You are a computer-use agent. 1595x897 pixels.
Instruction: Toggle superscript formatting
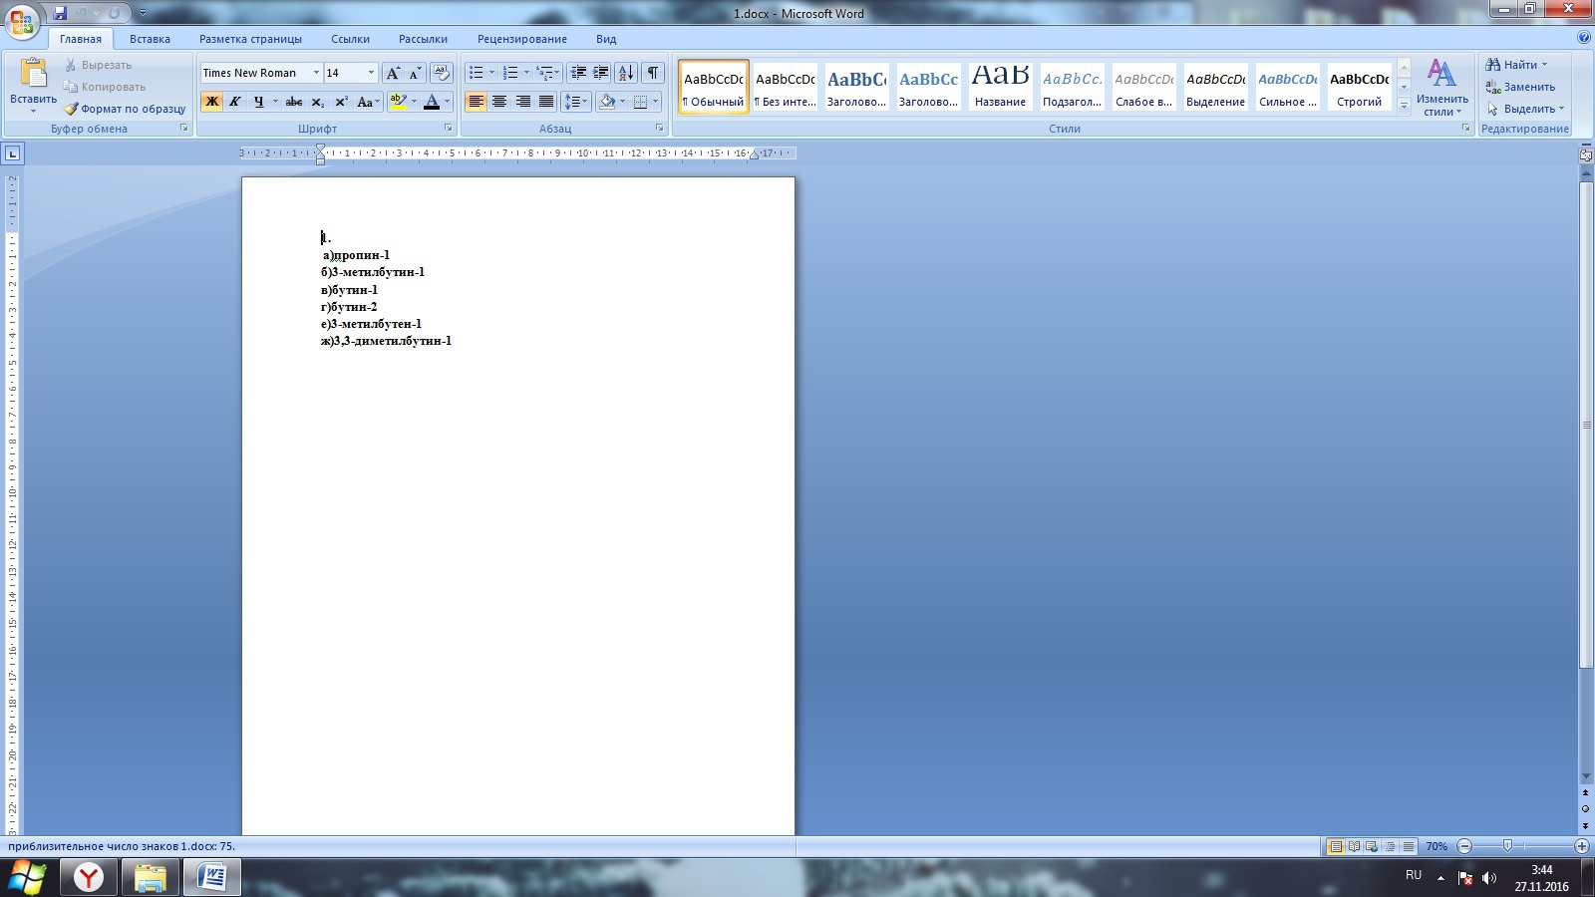point(341,102)
